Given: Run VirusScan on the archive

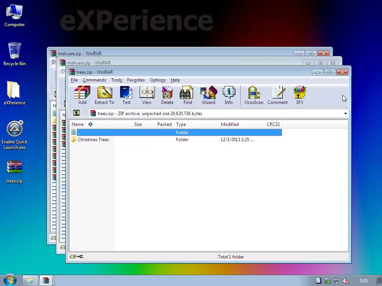Looking at the screenshot, I should [x=254, y=95].
